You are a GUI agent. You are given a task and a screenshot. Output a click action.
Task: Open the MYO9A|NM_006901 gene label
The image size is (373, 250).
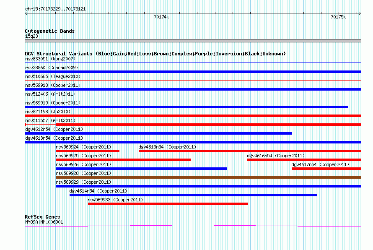click(44, 222)
